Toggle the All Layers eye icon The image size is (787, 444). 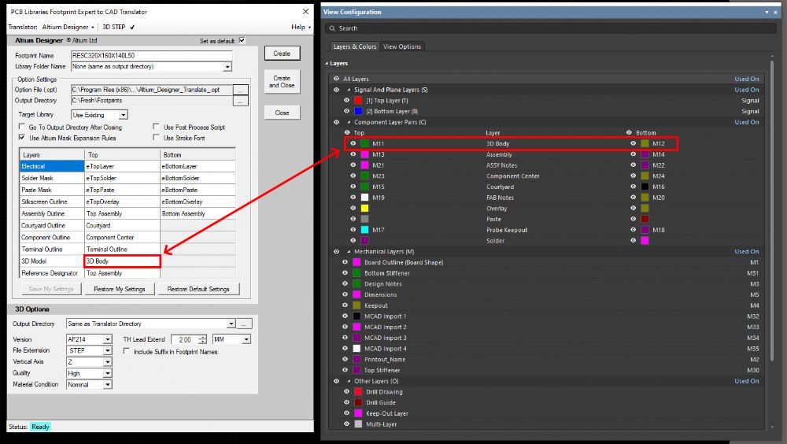tap(337, 79)
